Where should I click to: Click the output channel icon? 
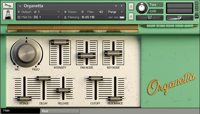click(x=19, y=12)
